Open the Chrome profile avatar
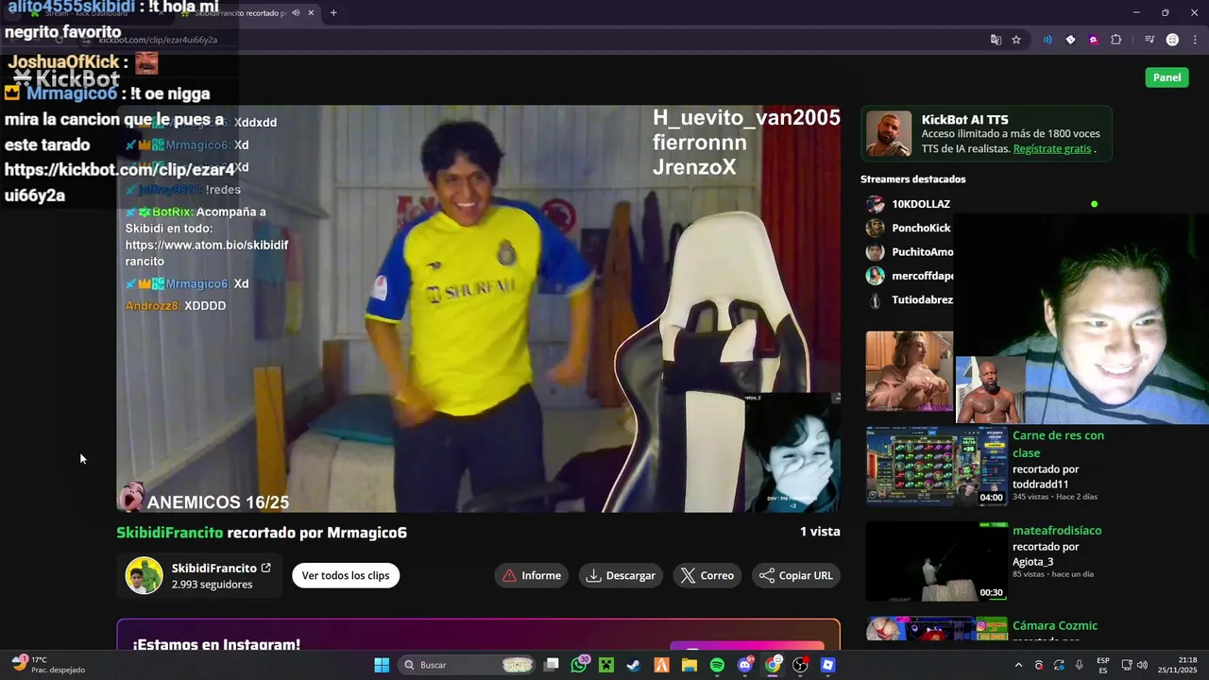 [x=1172, y=40]
